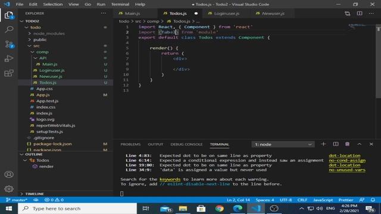The width and height of the screenshot is (381, 214).
Task: Select terminal instance dropdown 1: node
Action: click(283, 144)
